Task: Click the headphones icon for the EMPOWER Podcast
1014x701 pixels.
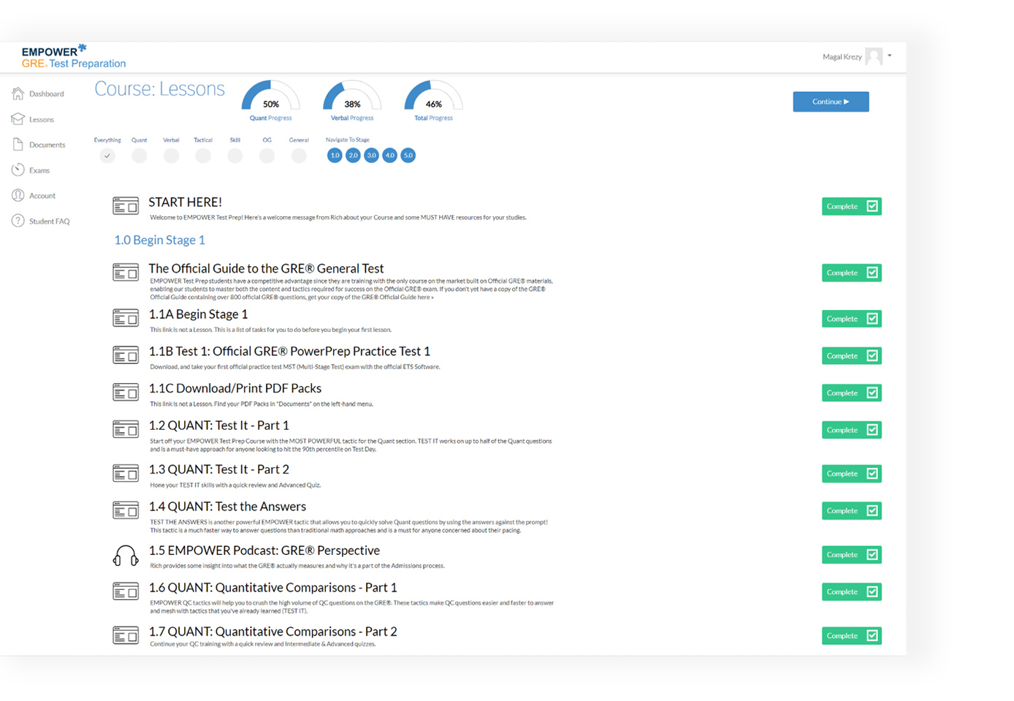Action: 126,556
